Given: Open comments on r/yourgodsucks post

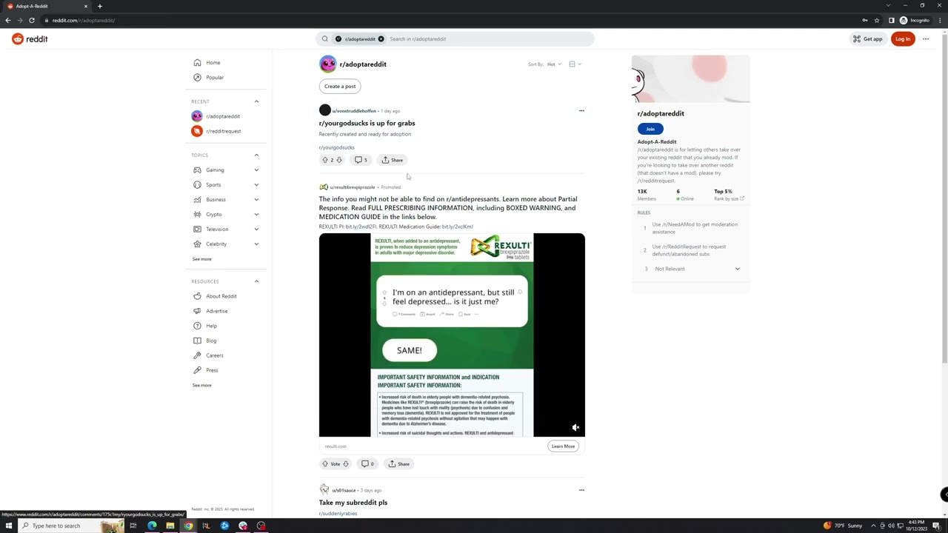Looking at the screenshot, I should click(361, 160).
